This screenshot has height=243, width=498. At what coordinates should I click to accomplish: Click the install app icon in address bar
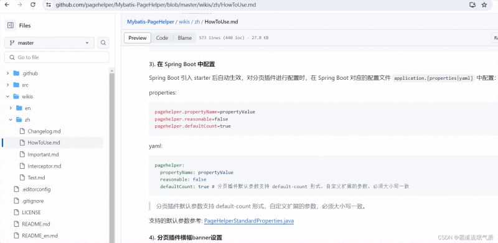(x=472, y=5)
